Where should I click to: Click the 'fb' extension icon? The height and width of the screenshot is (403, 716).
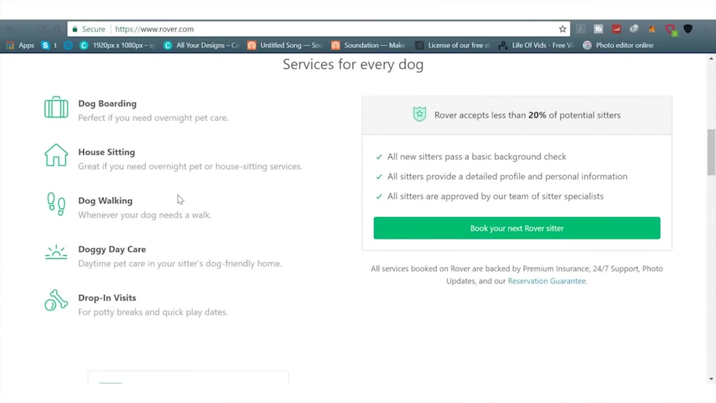point(599,29)
